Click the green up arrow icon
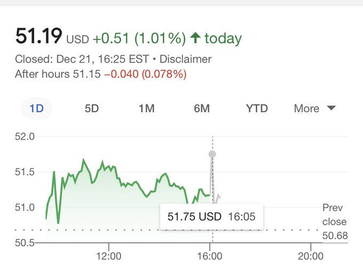This screenshot has height=272, width=363. 195,38
